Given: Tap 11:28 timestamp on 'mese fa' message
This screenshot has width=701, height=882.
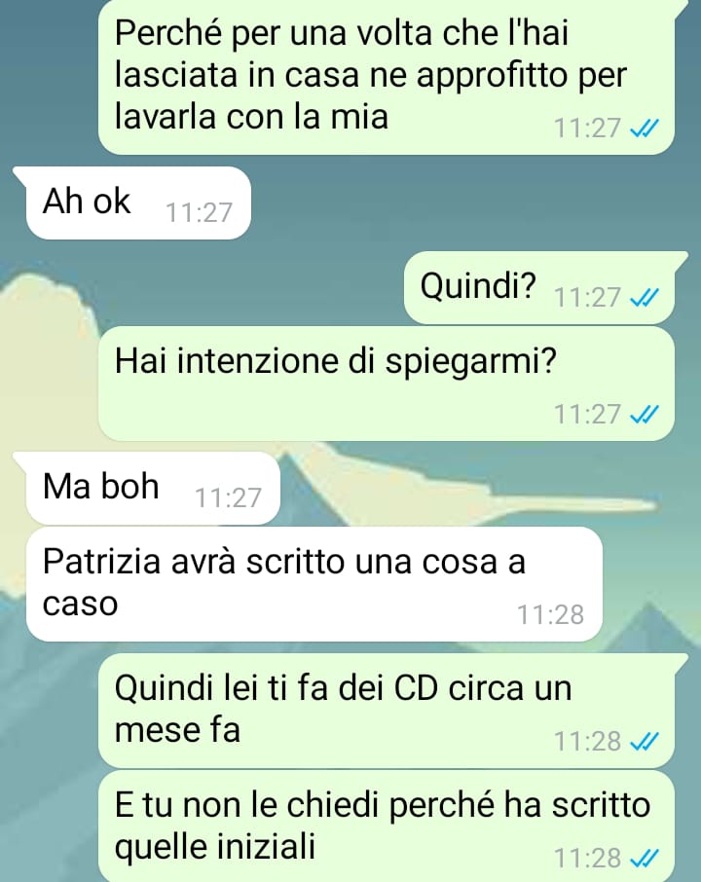Looking at the screenshot, I should [587, 742].
